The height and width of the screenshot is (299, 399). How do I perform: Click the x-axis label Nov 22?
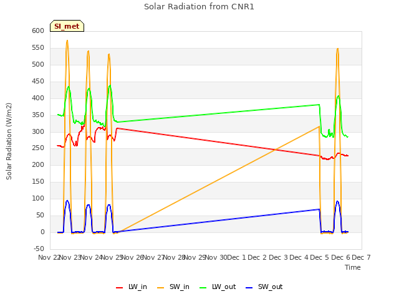pos(49,257)
